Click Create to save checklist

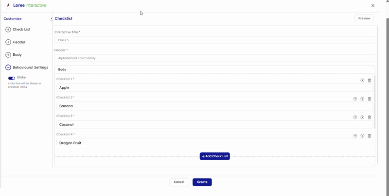coord(202,182)
